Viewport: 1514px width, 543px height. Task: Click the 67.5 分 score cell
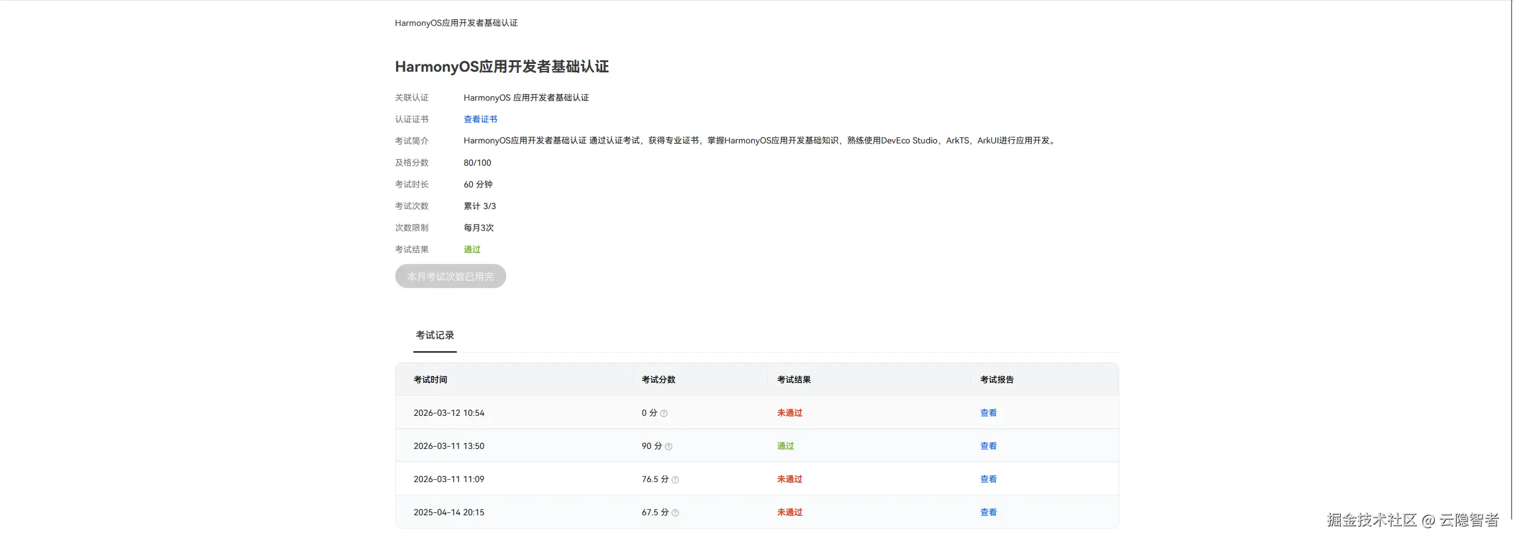point(655,512)
